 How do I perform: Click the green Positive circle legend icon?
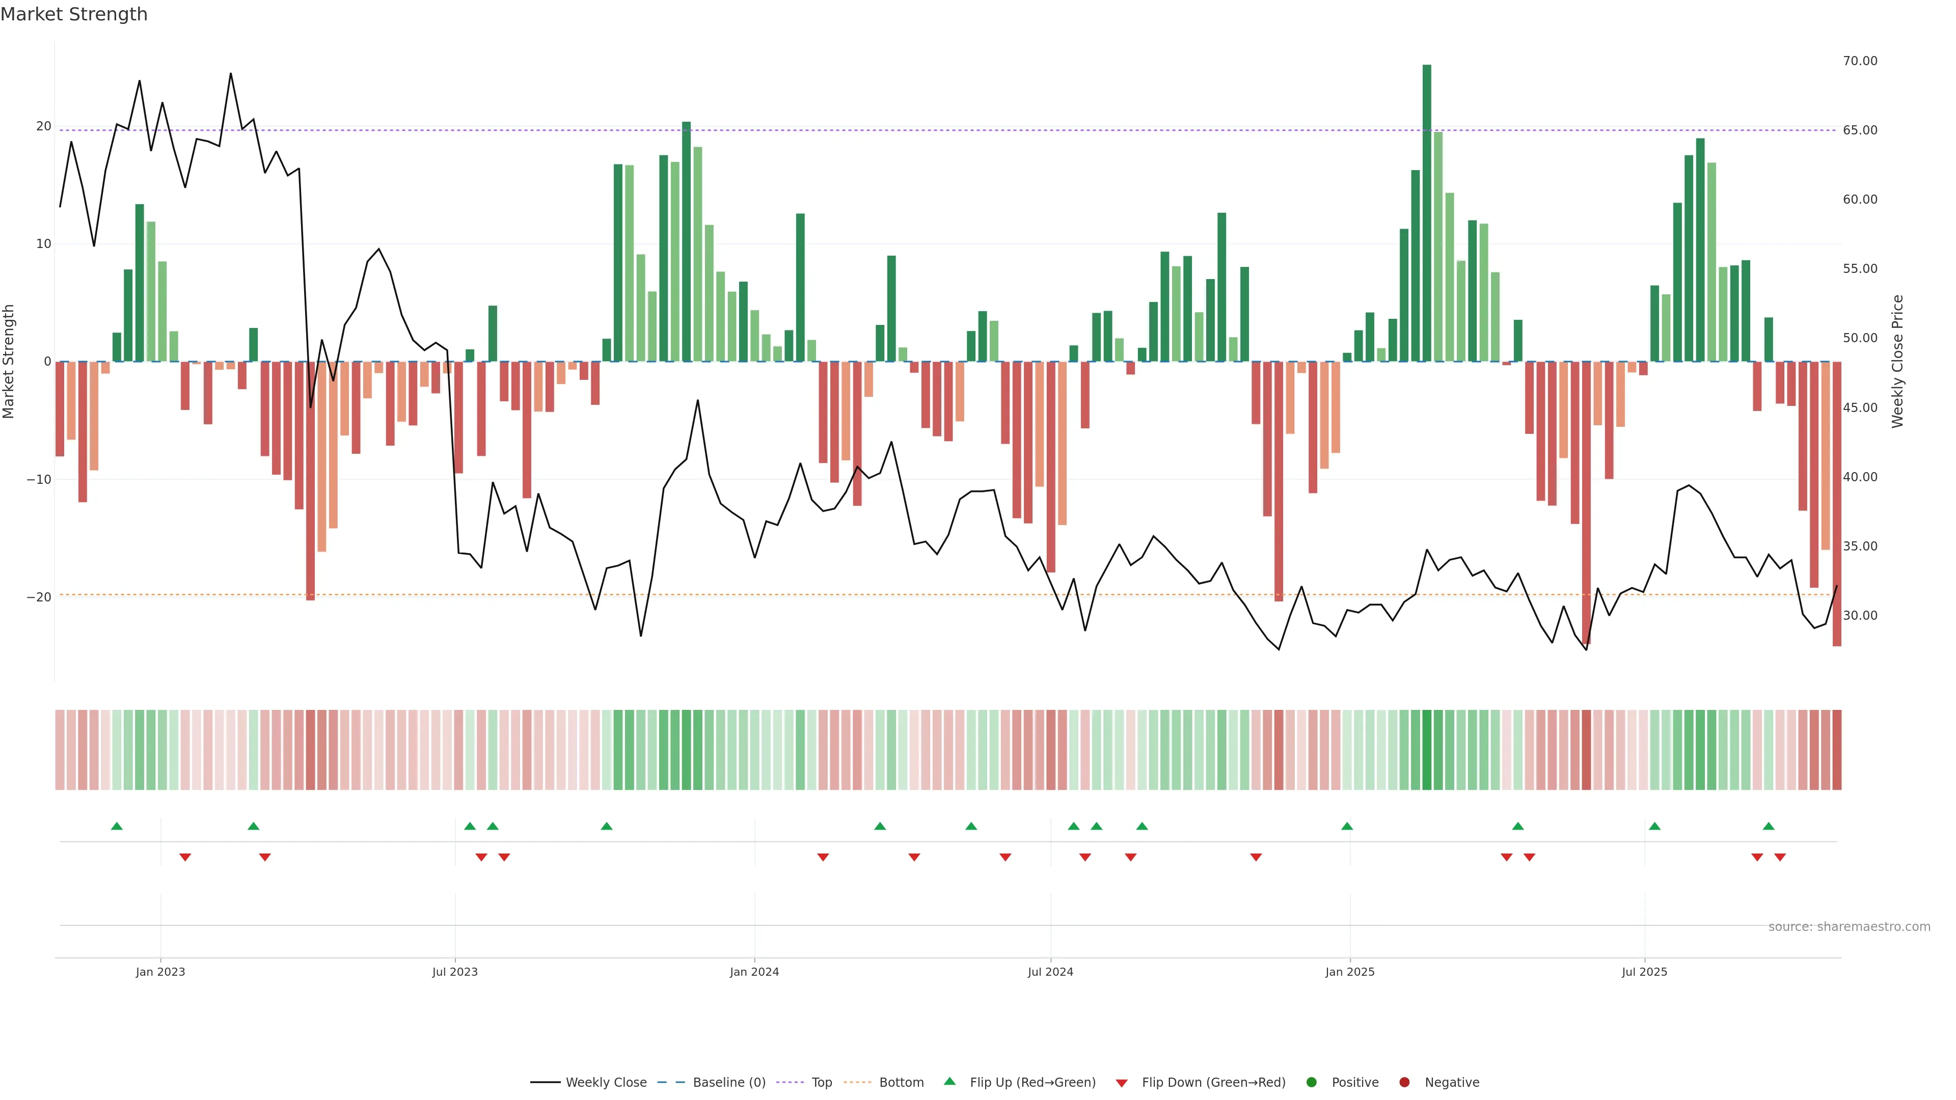pos(1311,1083)
